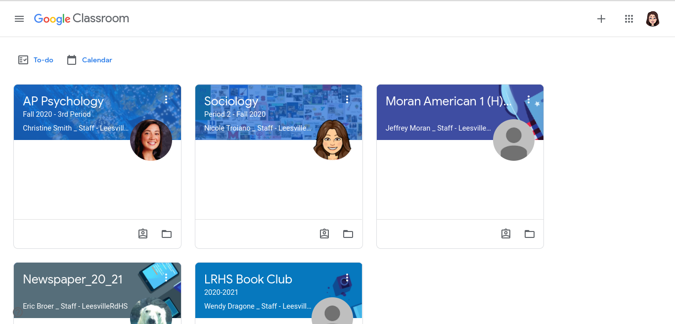The height and width of the screenshot is (324, 675).
Task: Click Wendy Dragone's default profile avatar
Action: click(x=332, y=311)
